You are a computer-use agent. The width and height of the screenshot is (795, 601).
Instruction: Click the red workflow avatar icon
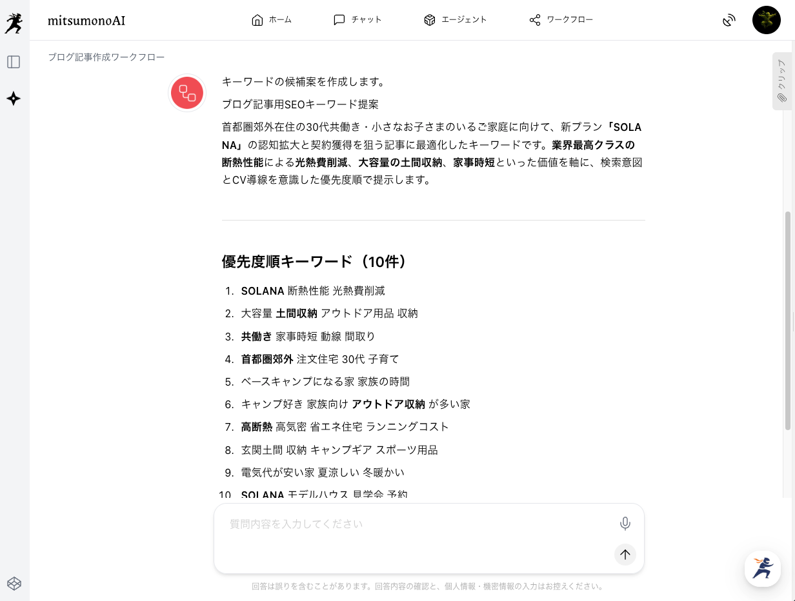[x=187, y=93]
